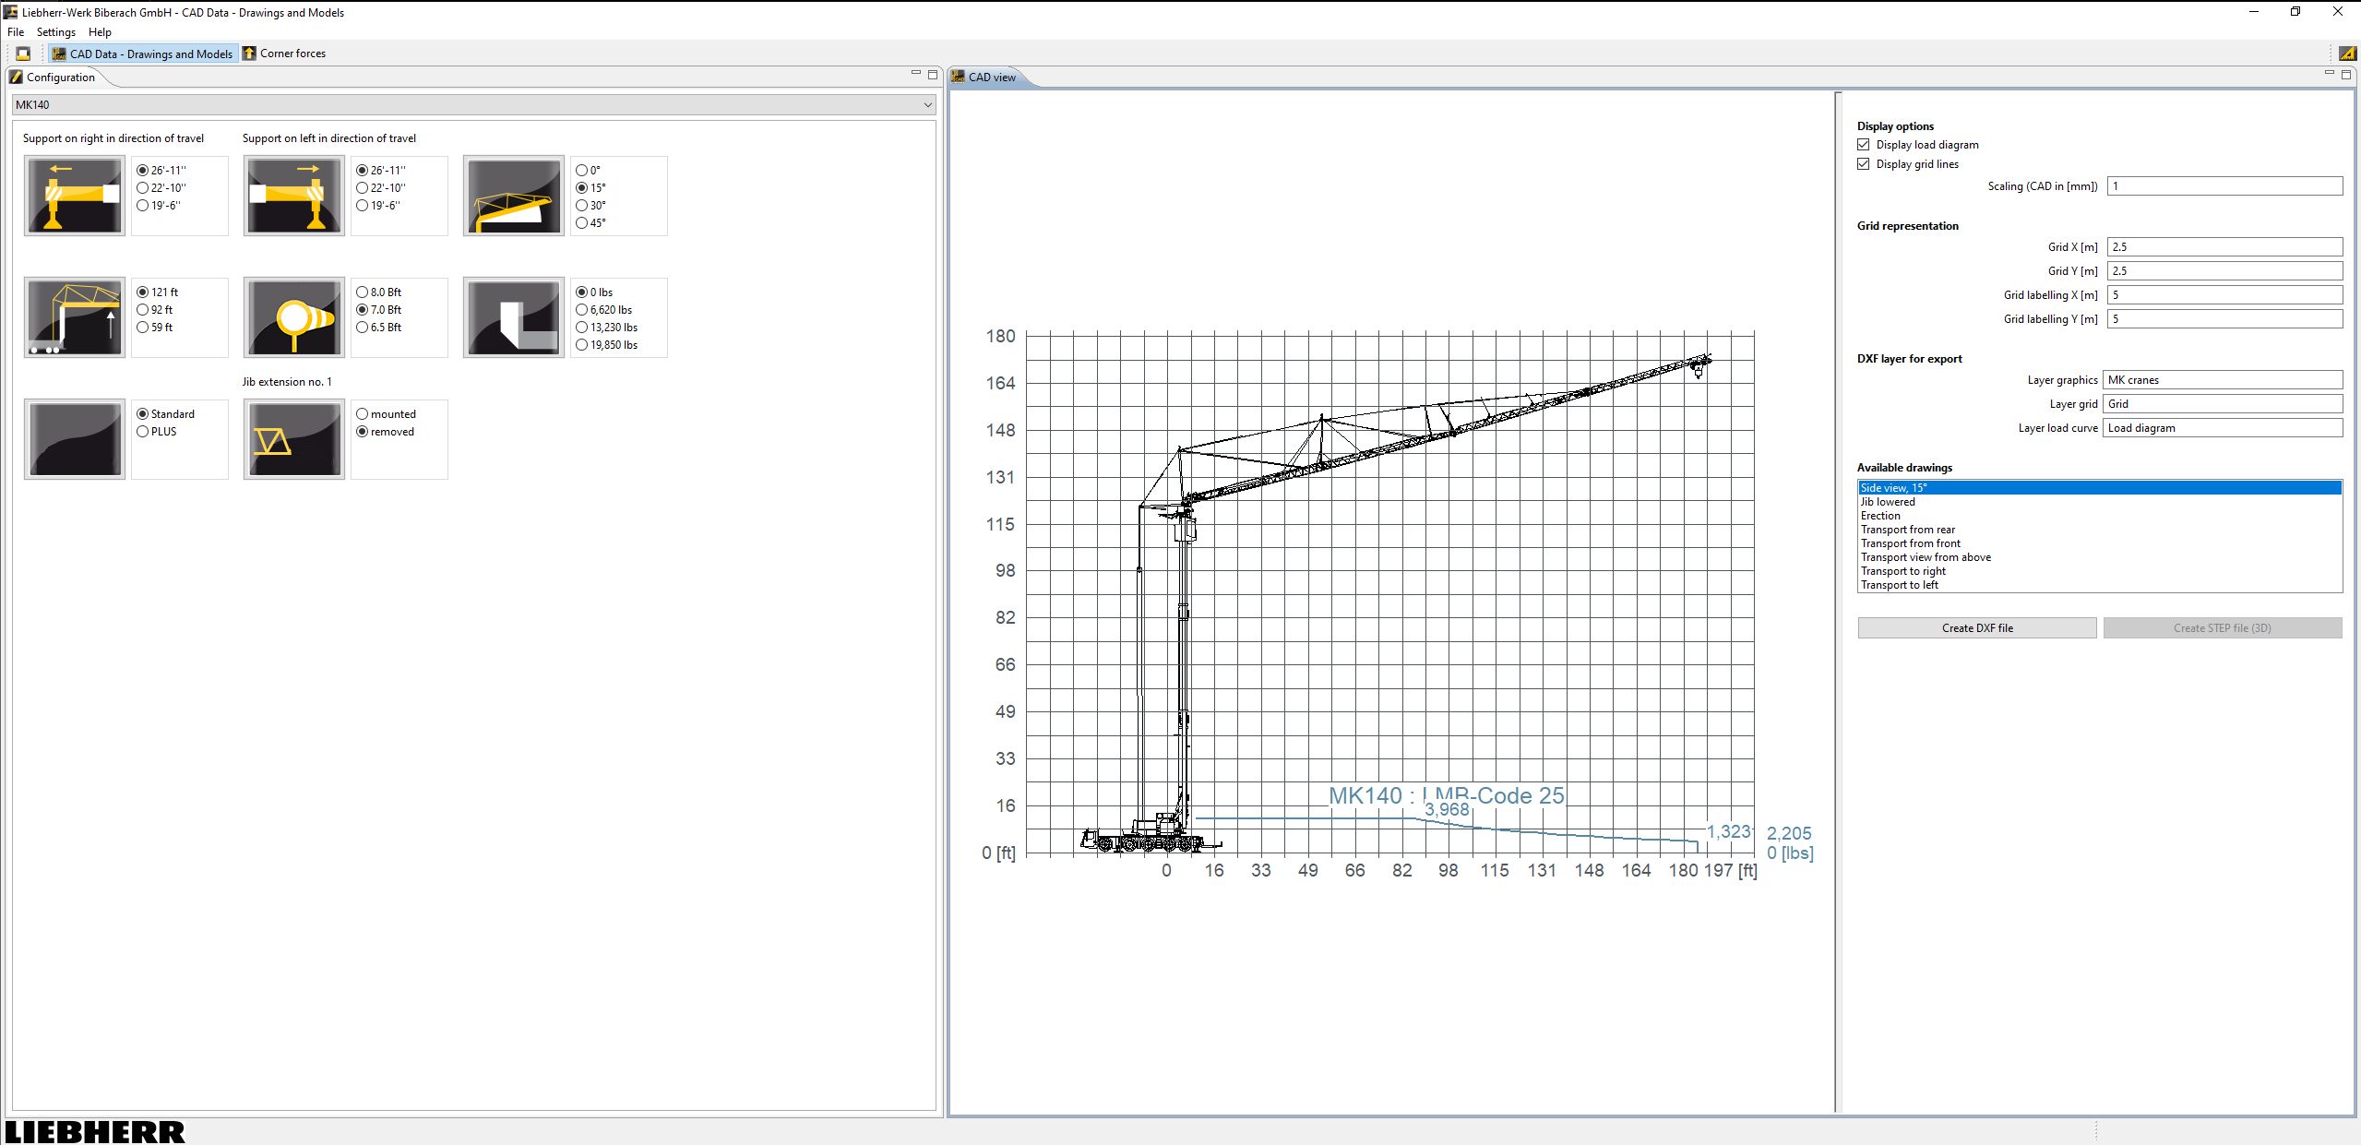
Task: Click the windsock wind speed icon
Action: click(x=292, y=316)
